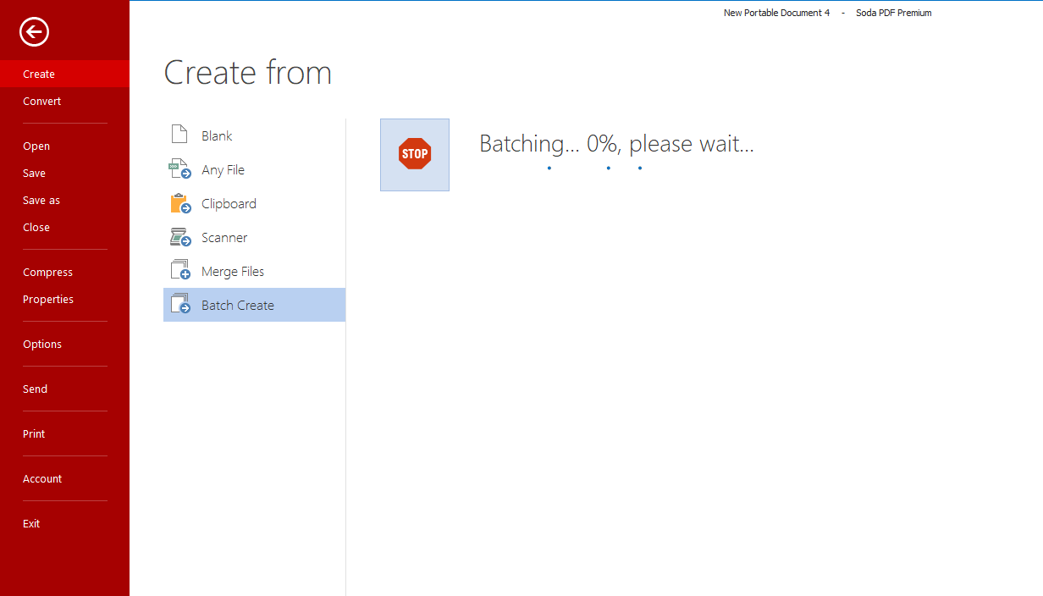The height and width of the screenshot is (596, 1043).
Task: Click the 'New Portable Document 4' title
Action: pos(776,13)
